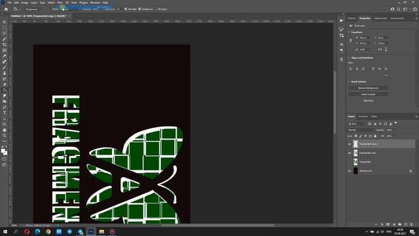Click the Transform width input field

(365, 38)
